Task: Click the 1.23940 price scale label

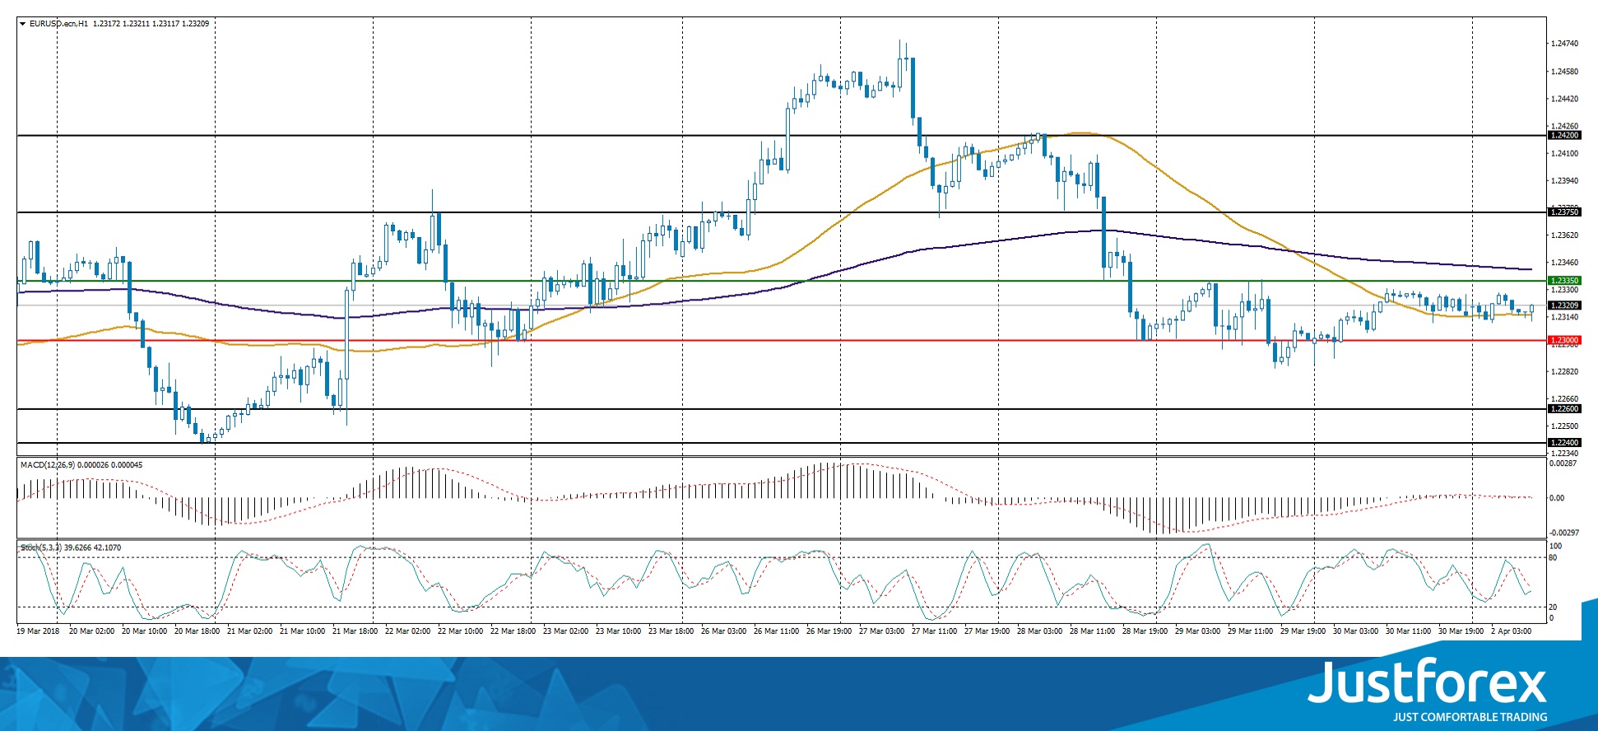Action: [x=1564, y=180]
